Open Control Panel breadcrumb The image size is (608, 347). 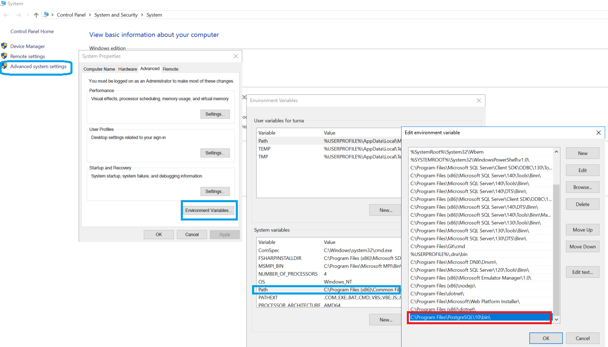[x=71, y=15]
